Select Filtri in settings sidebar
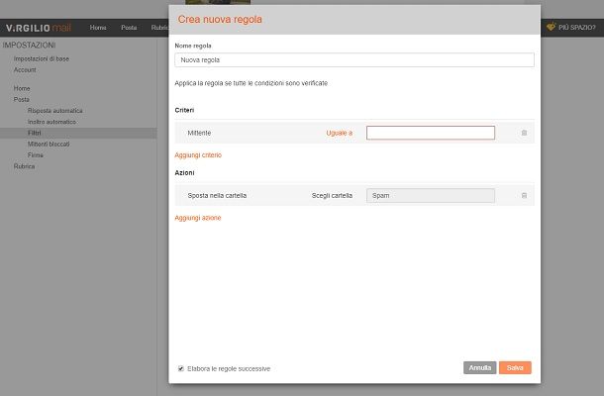 coord(78,133)
